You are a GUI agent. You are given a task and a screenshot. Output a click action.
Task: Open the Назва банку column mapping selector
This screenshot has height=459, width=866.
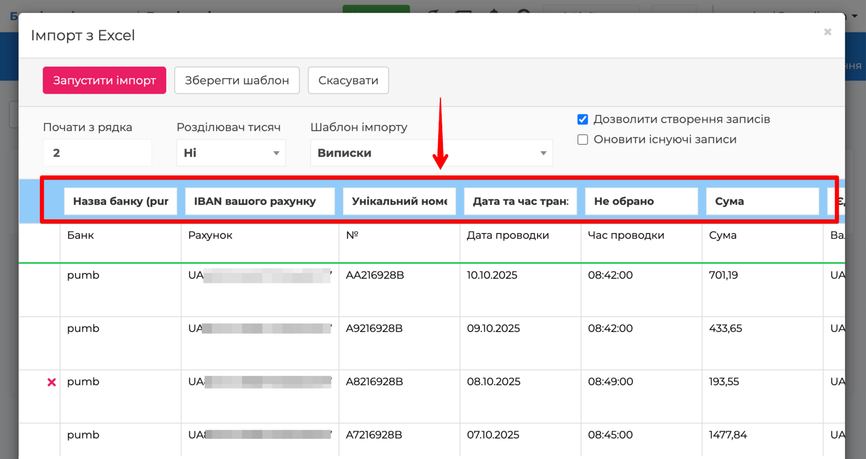tap(121, 201)
